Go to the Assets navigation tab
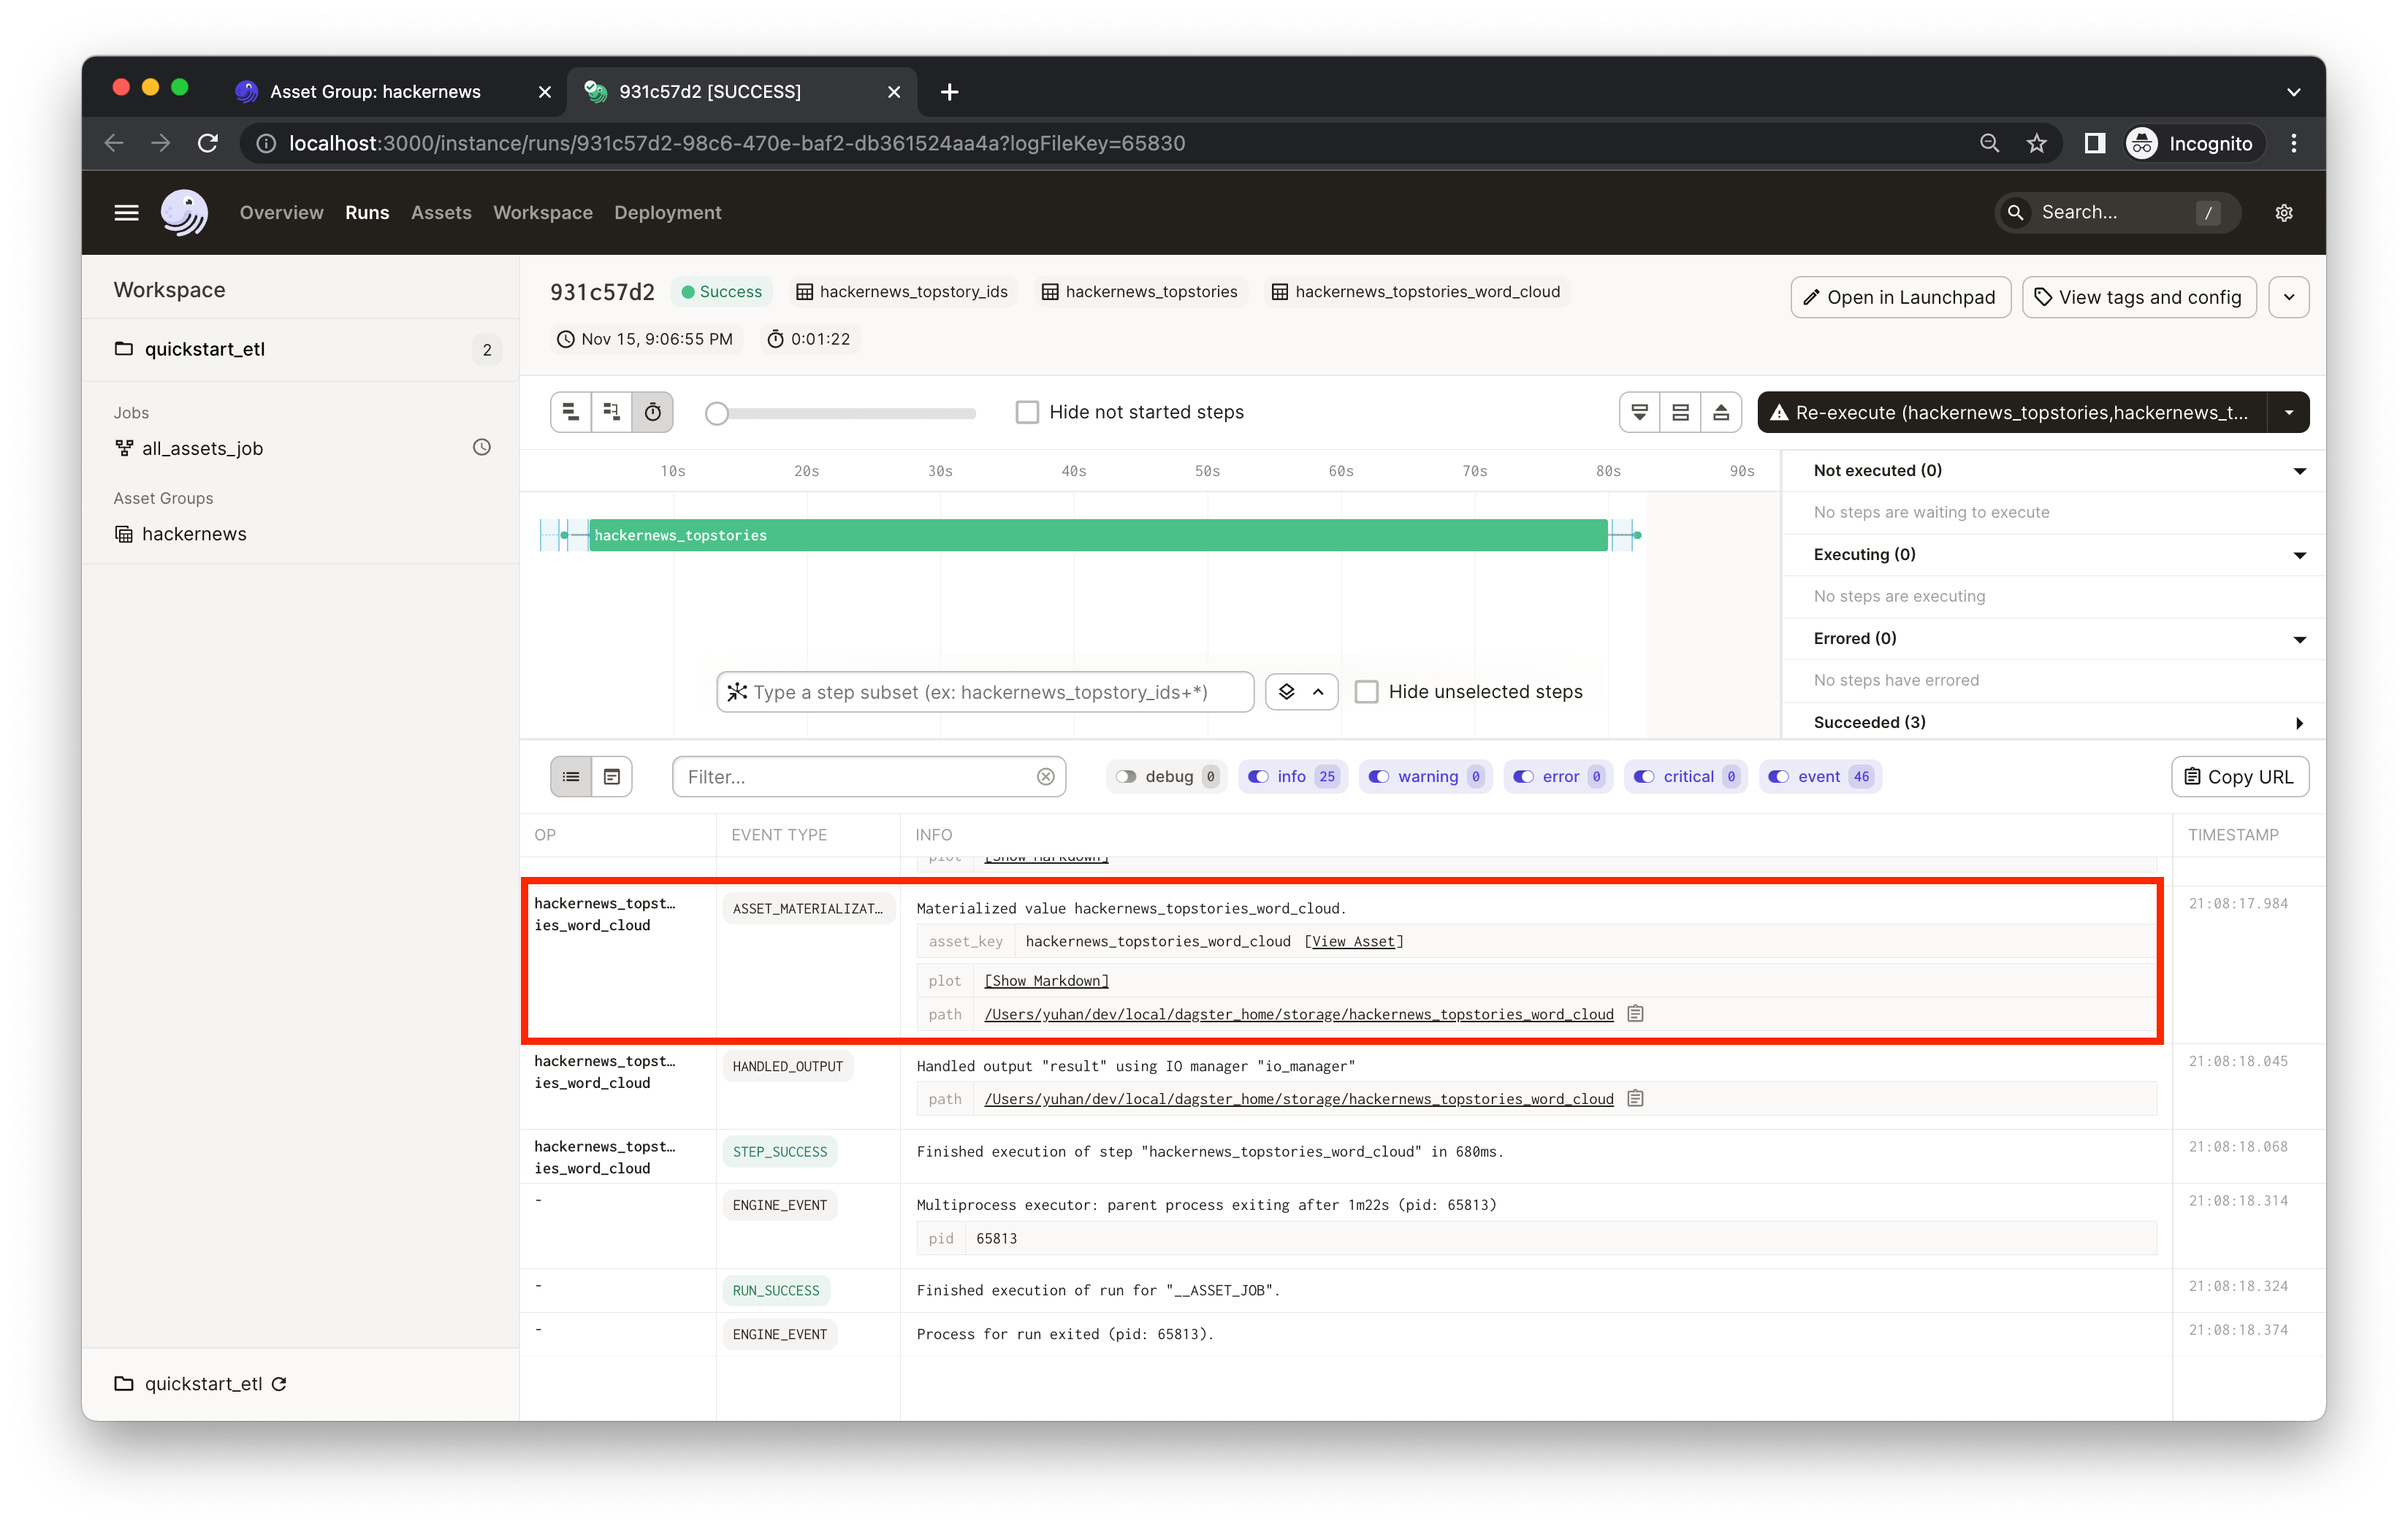Screen dimensions: 2408x1529 pos(441,213)
